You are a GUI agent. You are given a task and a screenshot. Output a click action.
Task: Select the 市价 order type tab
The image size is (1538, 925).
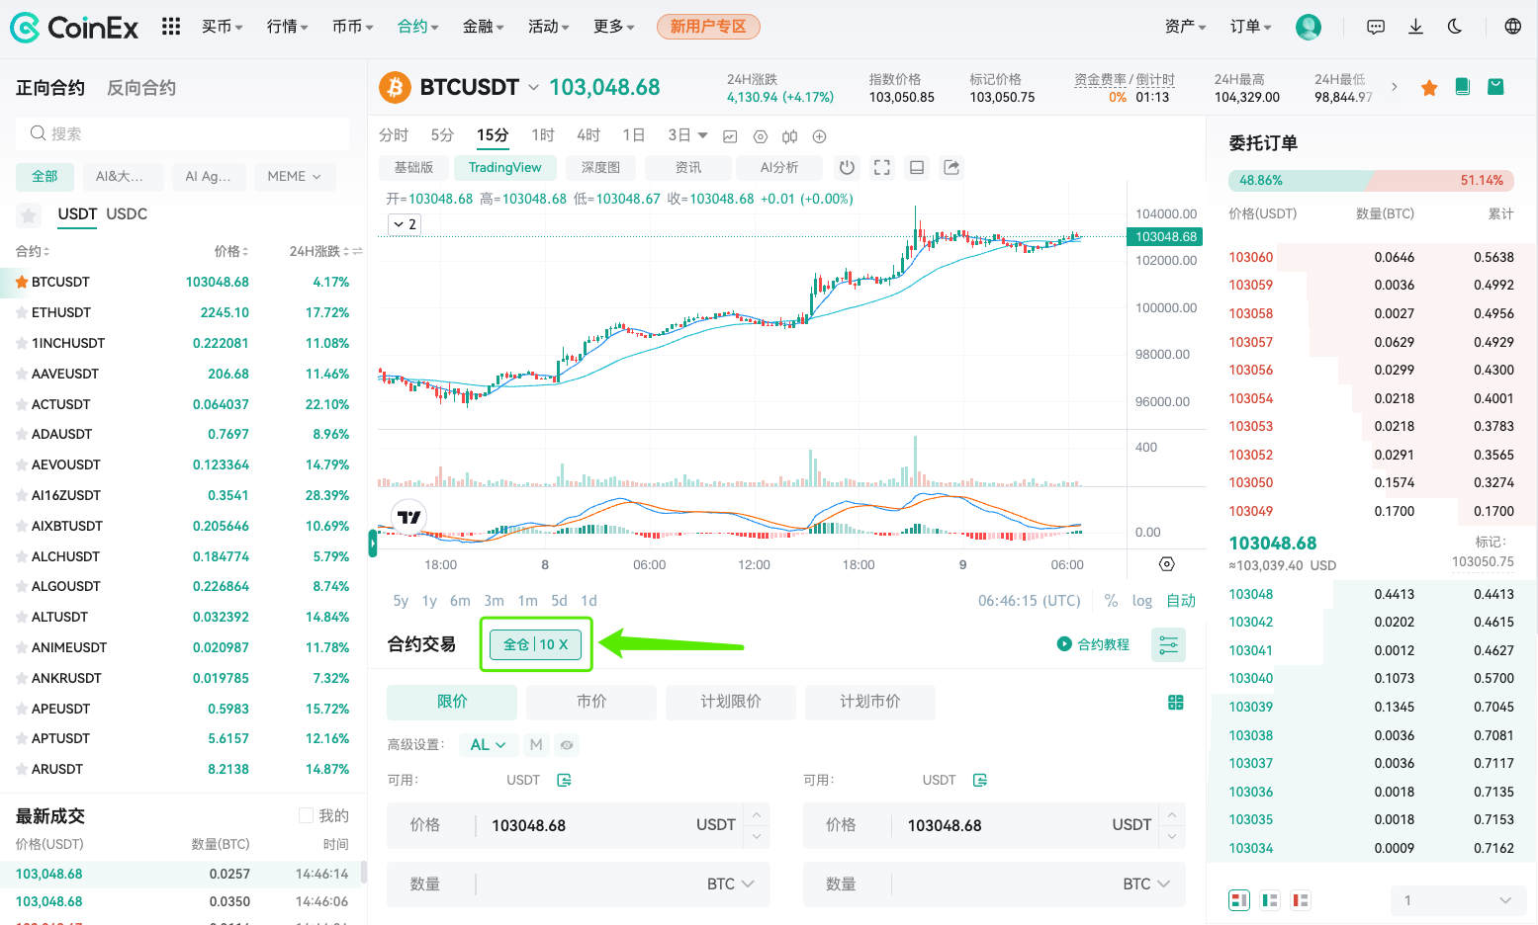(x=591, y=702)
